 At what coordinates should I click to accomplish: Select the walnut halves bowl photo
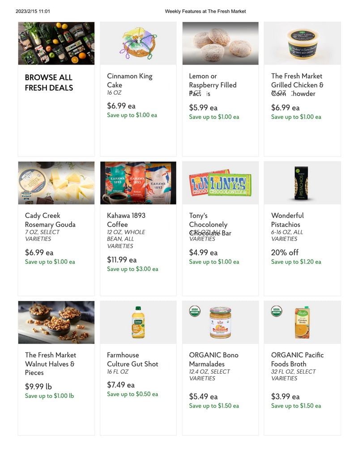pyautogui.click(x=56, y=322)
